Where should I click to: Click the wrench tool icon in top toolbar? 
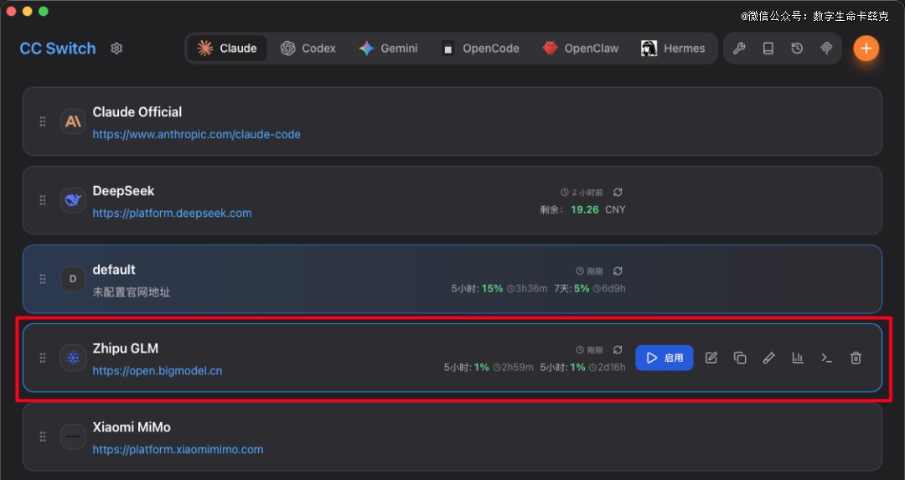(x=739, y=49)
